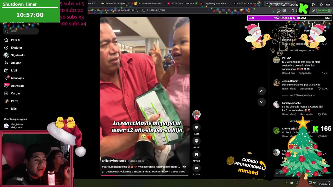Click the browser Actualizar update button

pyautogui.click(x=324, y=10)
